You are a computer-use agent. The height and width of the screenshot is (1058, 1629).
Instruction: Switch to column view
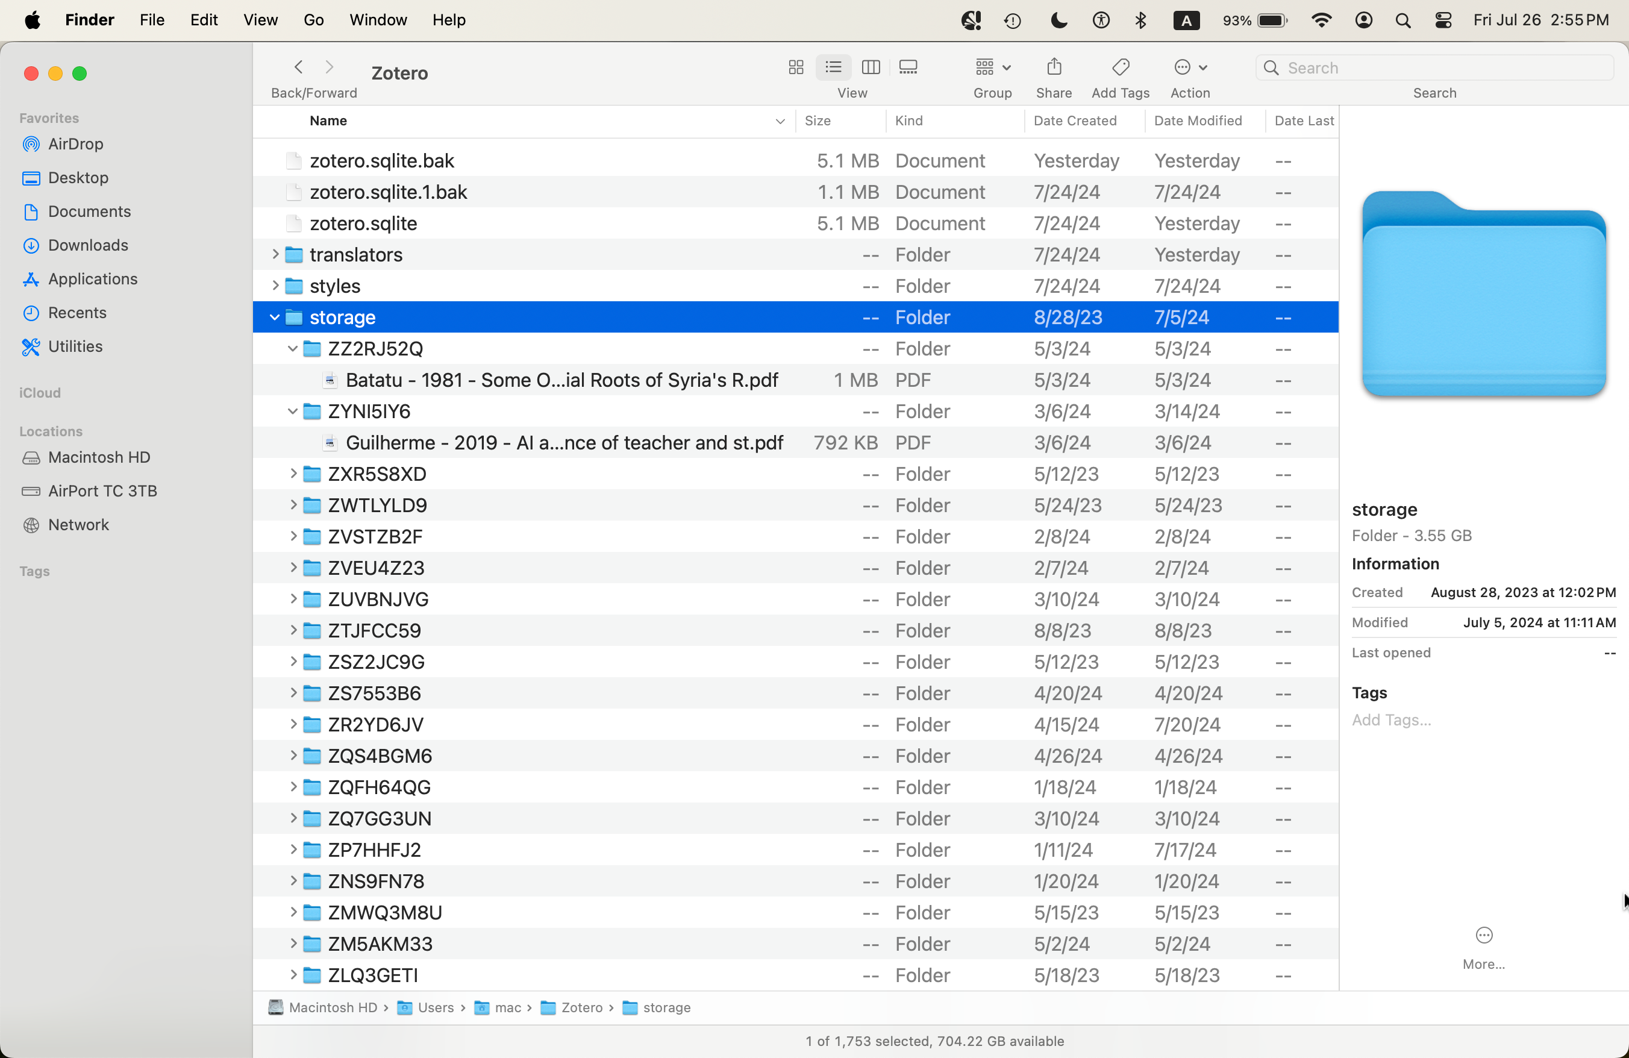871,67
